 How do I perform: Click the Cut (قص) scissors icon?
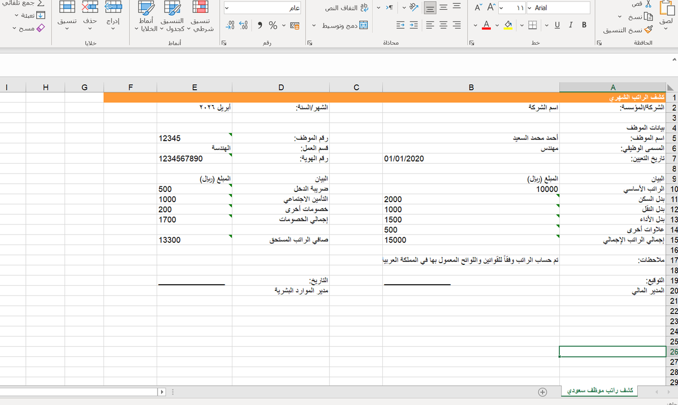click(x=648, y=4)
